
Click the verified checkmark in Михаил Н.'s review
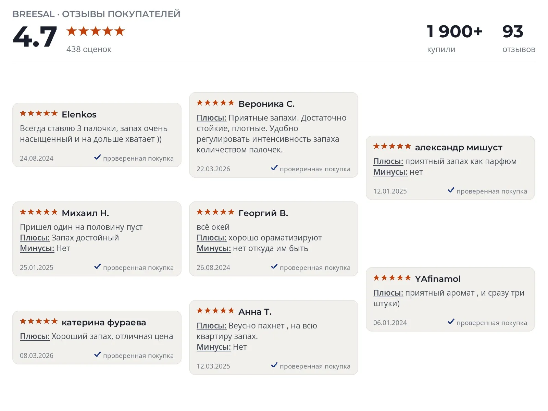(x=98, y=266)
